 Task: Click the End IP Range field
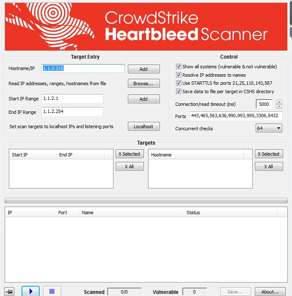[72, 112]
